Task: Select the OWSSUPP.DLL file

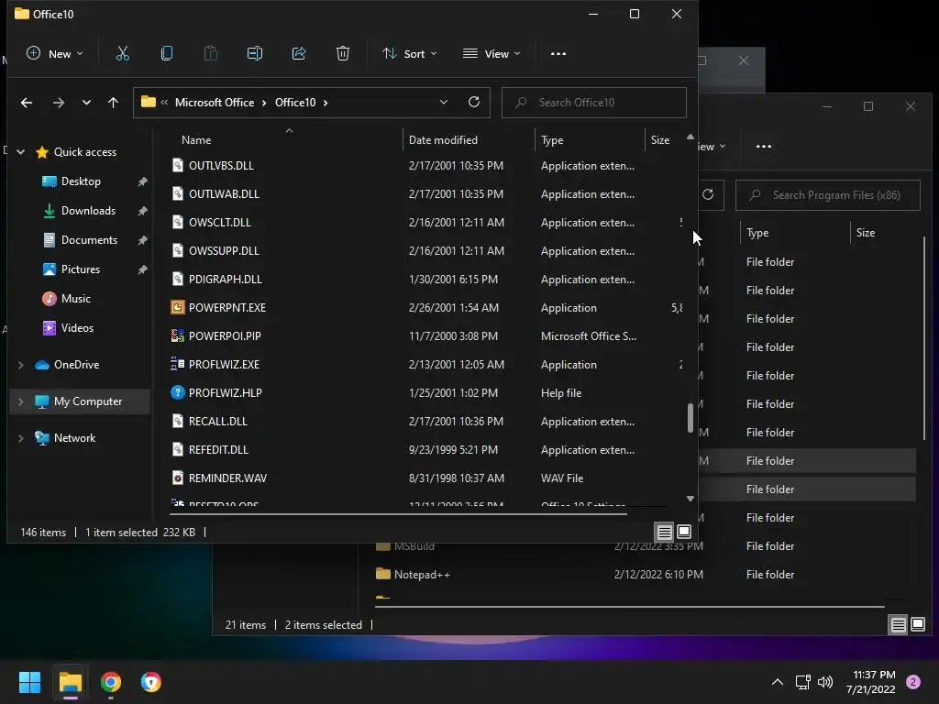Action: (x=224, y=251)
